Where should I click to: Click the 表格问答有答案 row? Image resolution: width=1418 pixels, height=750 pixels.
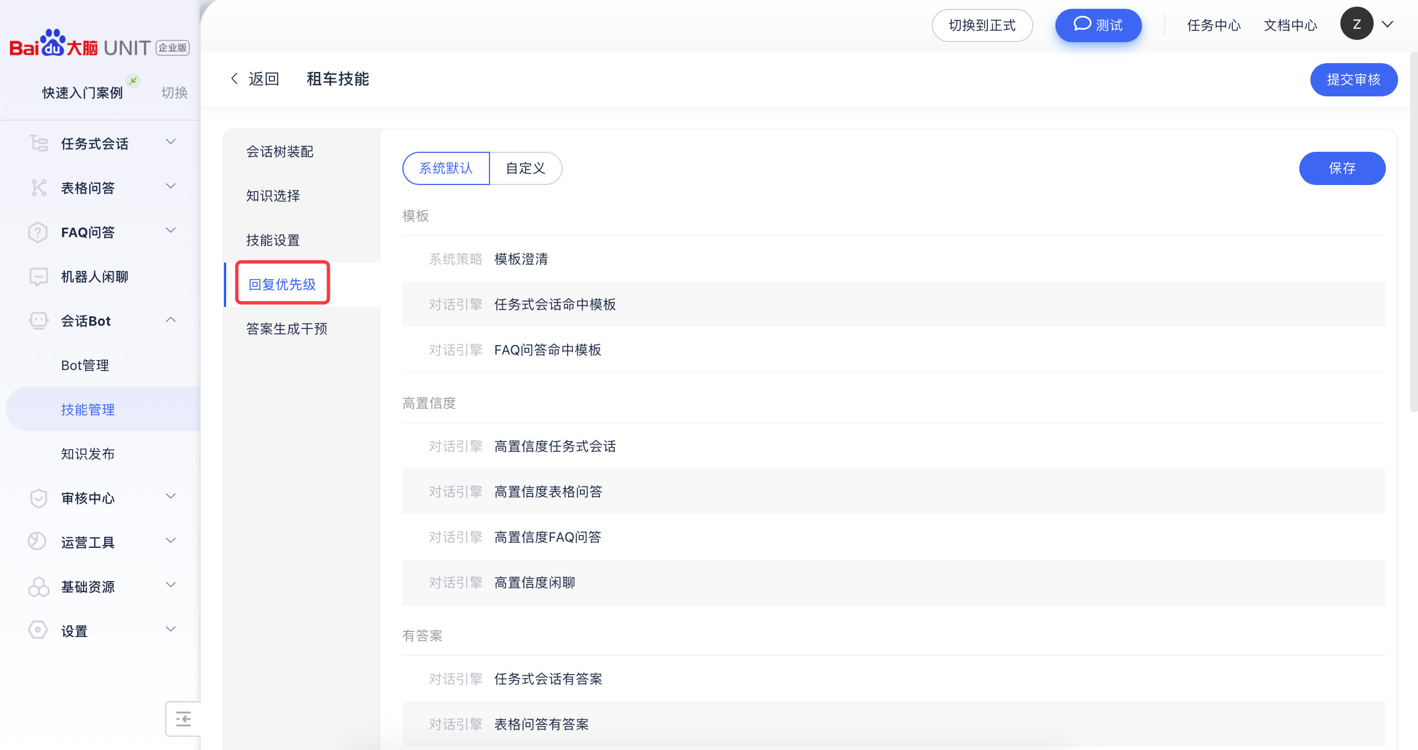tap(894, 725)
